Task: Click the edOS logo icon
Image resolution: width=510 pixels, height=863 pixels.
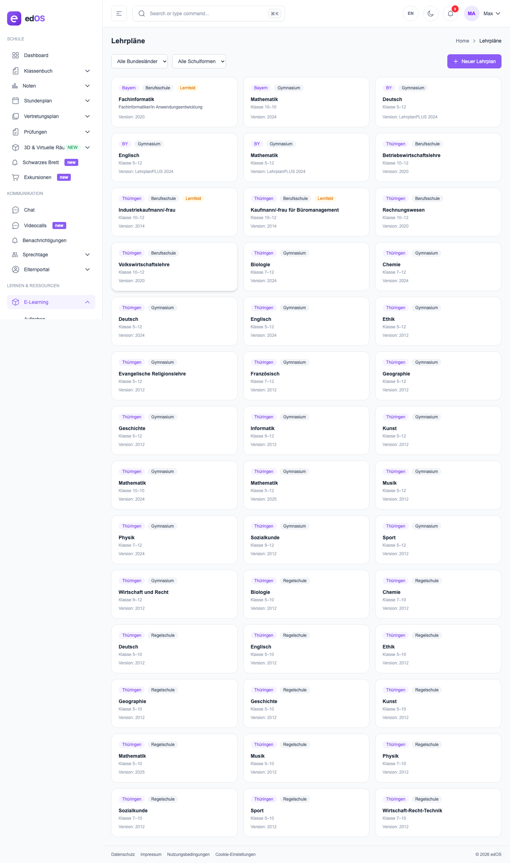Action: pos(14,18)
